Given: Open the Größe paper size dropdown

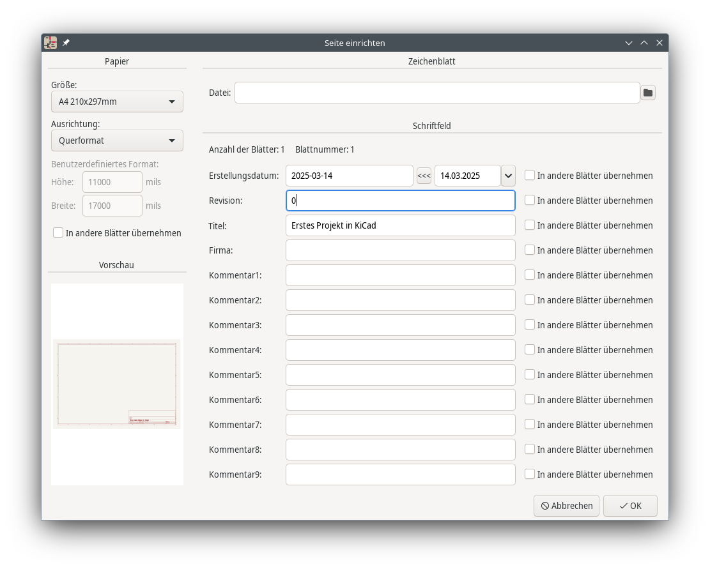Looking at the screenshot, I should tap(117, 102).
